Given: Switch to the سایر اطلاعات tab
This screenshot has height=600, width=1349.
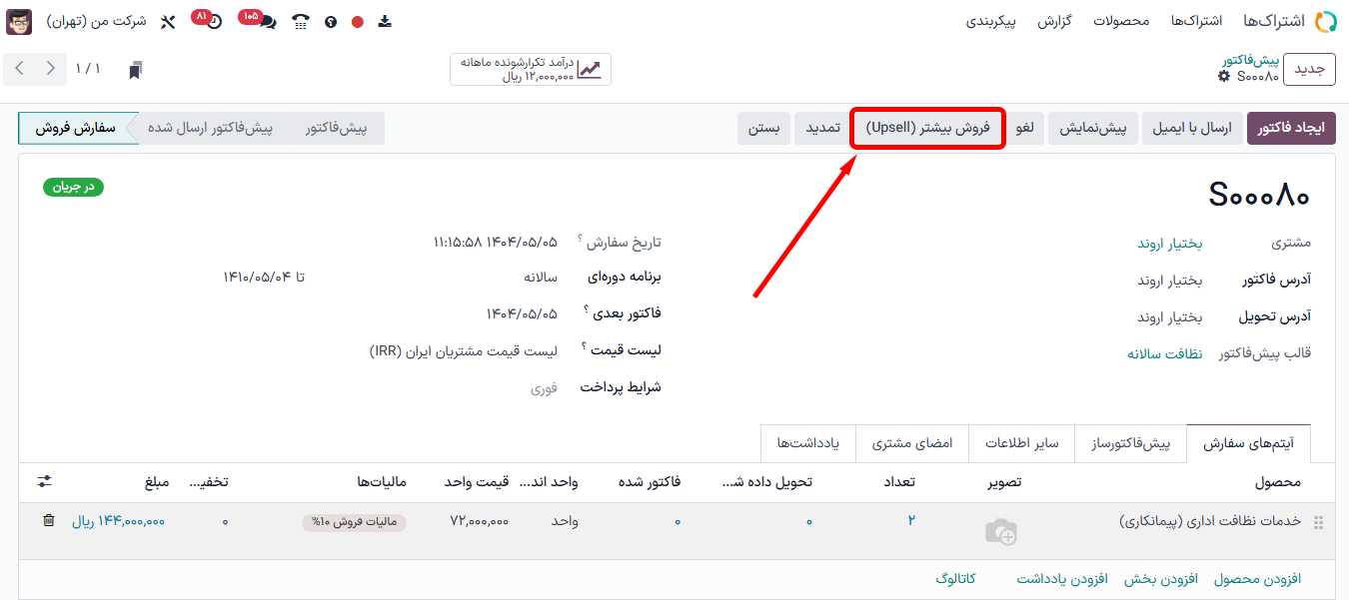Looking at the screenshot, I should pos(1021,443).
